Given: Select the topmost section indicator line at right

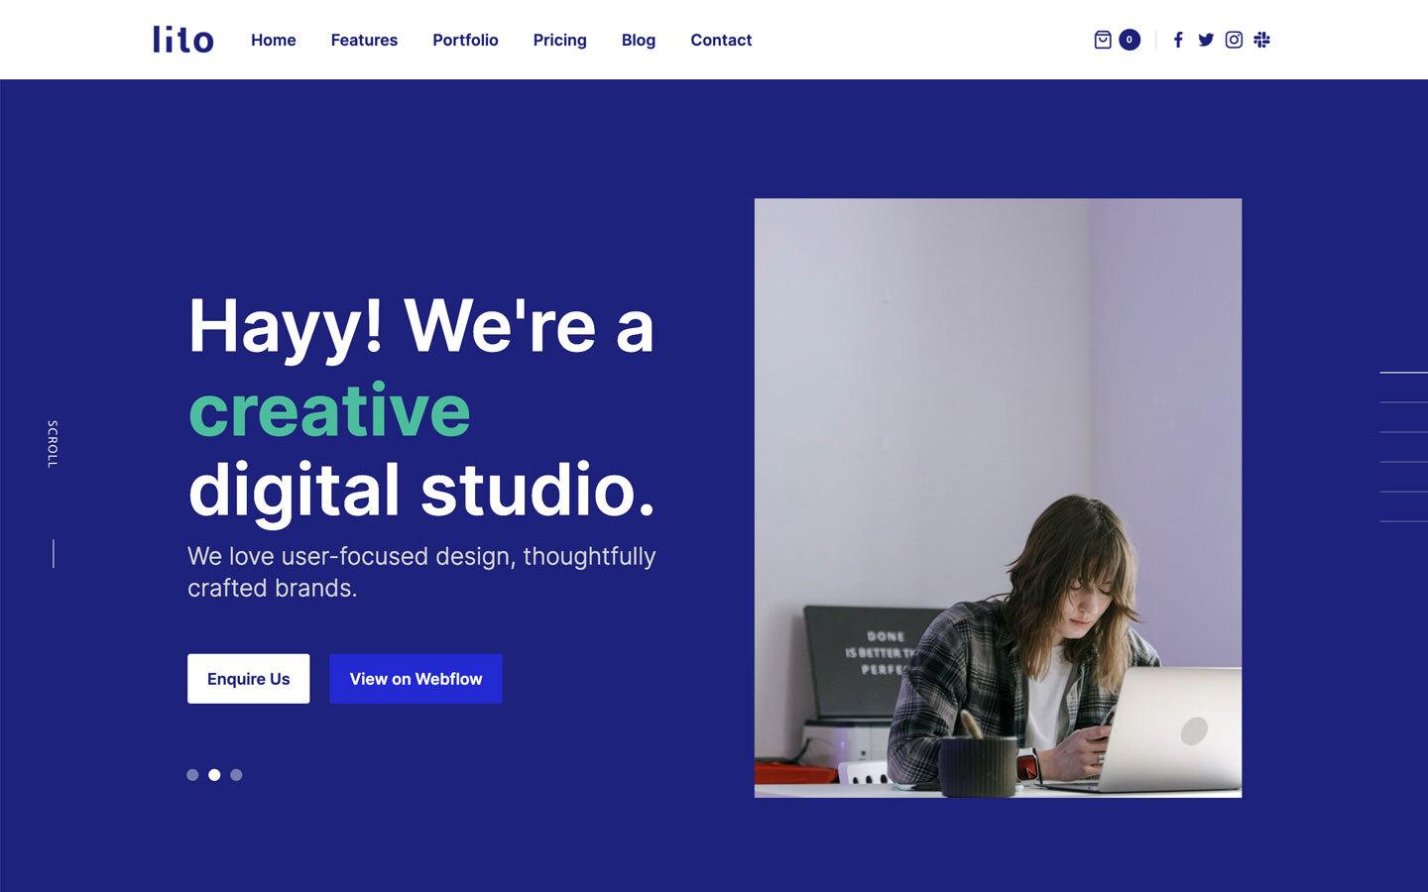Looking at the screenshot, I should (1403, 373).
